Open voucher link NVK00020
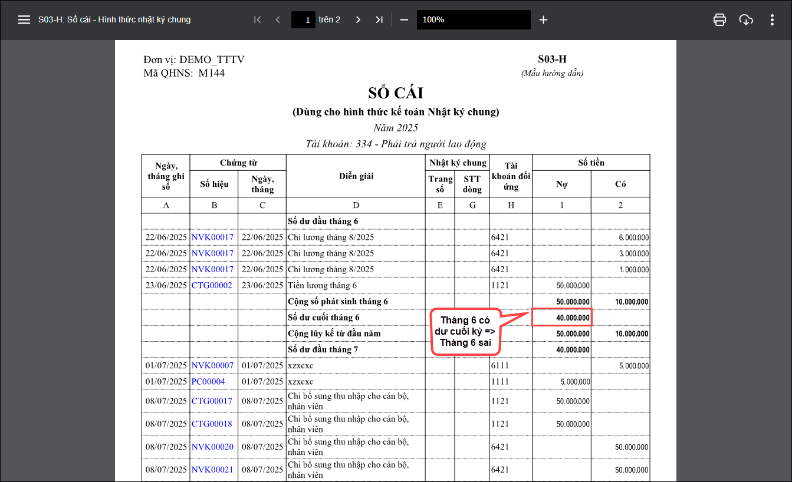Image resolution: width=792 pixels, height=482 pixels. click(x=212, y=447)
